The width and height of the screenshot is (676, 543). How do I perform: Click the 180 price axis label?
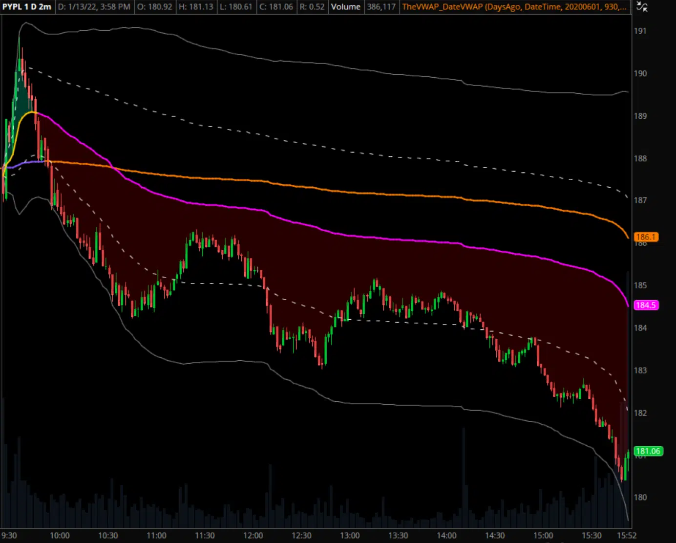tap(640, 498)
